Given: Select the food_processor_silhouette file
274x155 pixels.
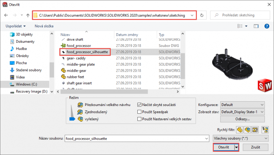Looking at the screenshot, I should [87, 52].
